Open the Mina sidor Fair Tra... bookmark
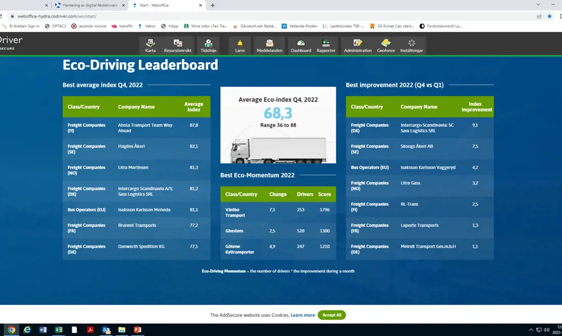Screen dimensions: 562x336 206,26
